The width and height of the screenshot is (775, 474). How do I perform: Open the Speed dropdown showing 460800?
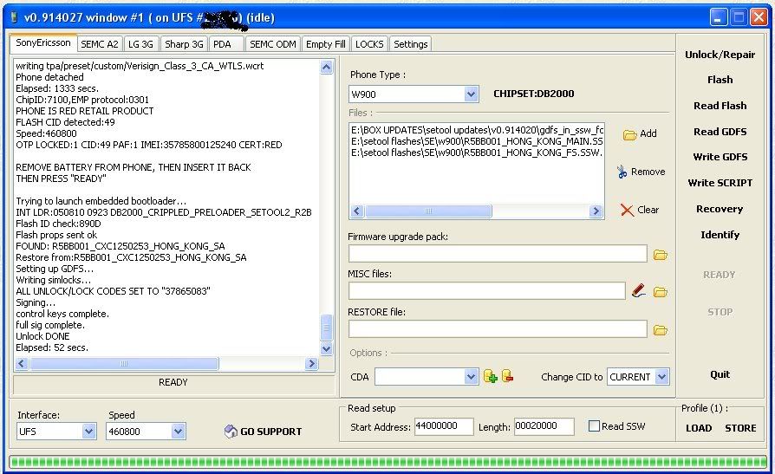click(x=178, y=432)
